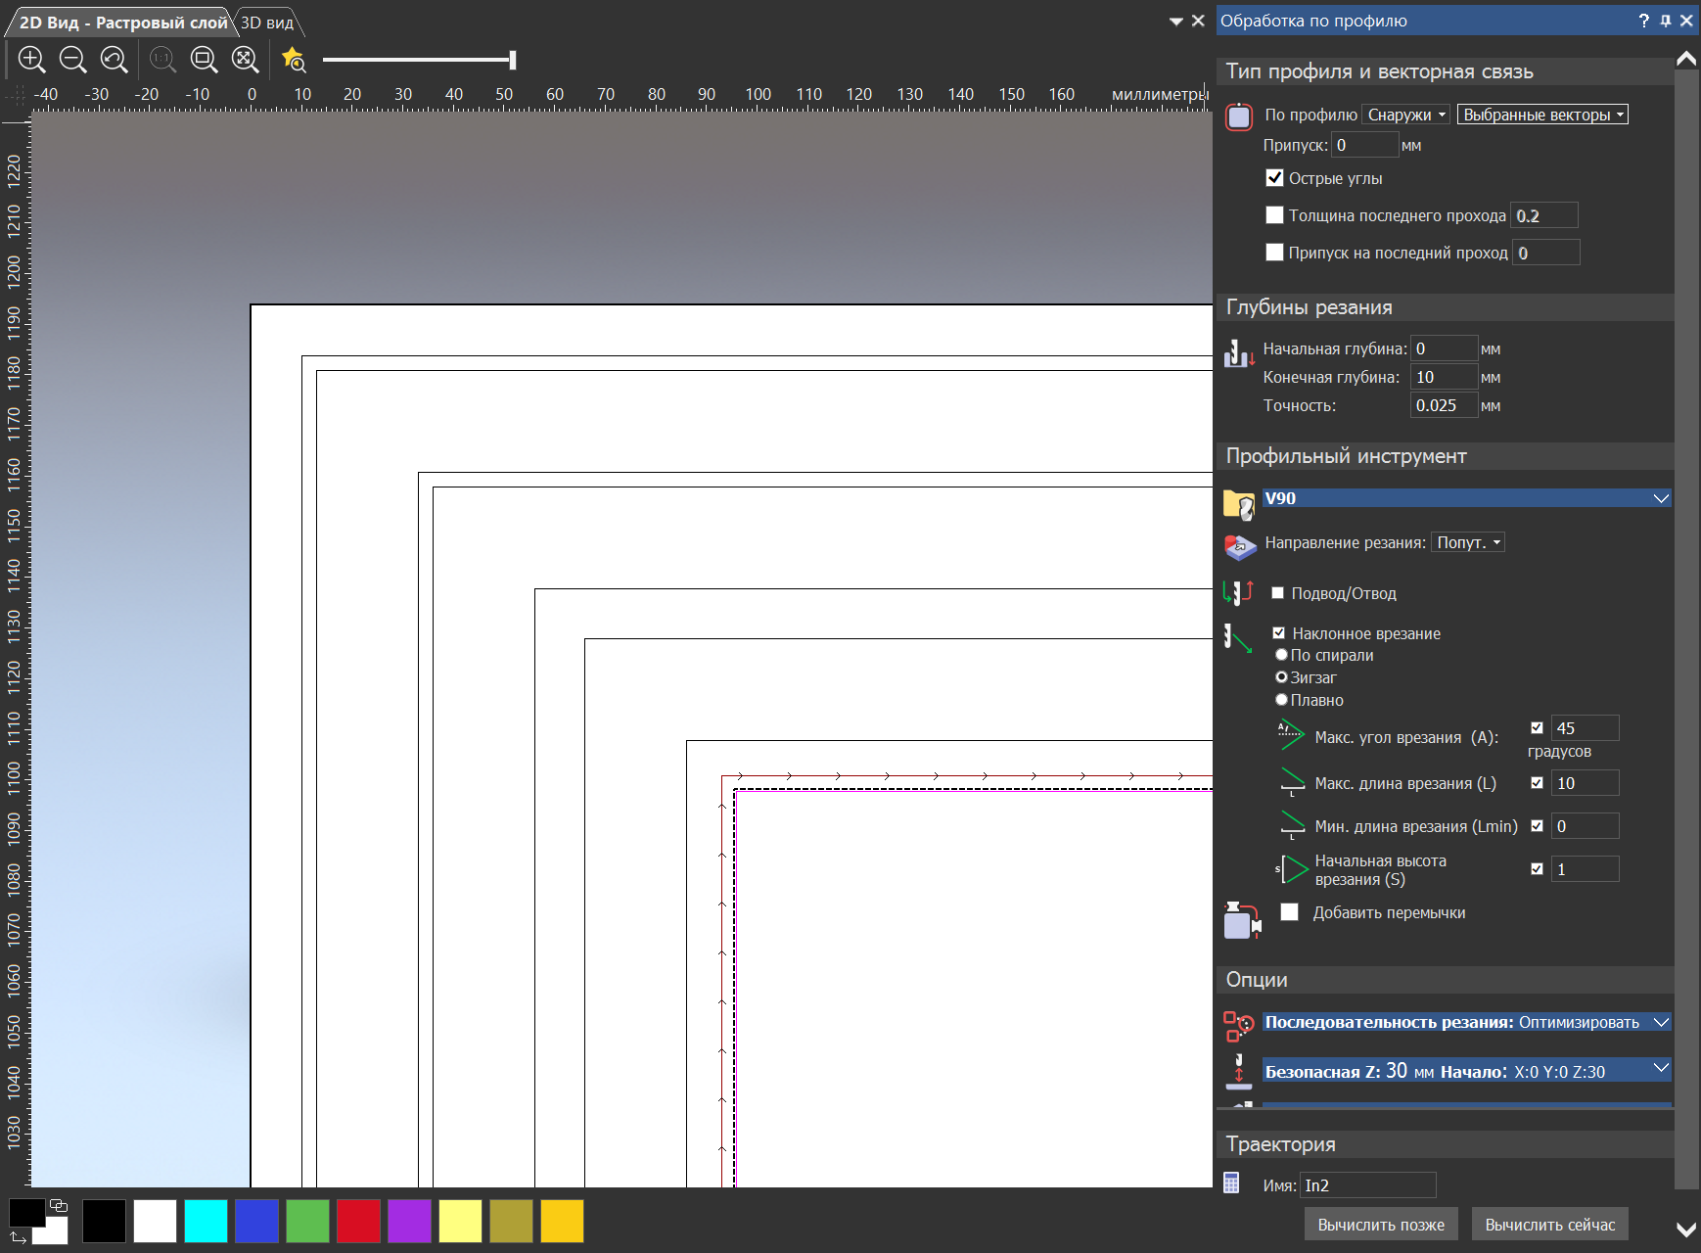Select the 2D Вид - Растровый слой tab
The width and height of the screenshot is (1701, 1253).
(x=122, y=23)
